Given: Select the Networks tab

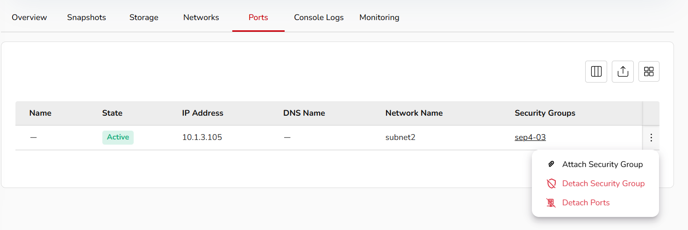Looking at the screenshot, I should coord(201,17).
